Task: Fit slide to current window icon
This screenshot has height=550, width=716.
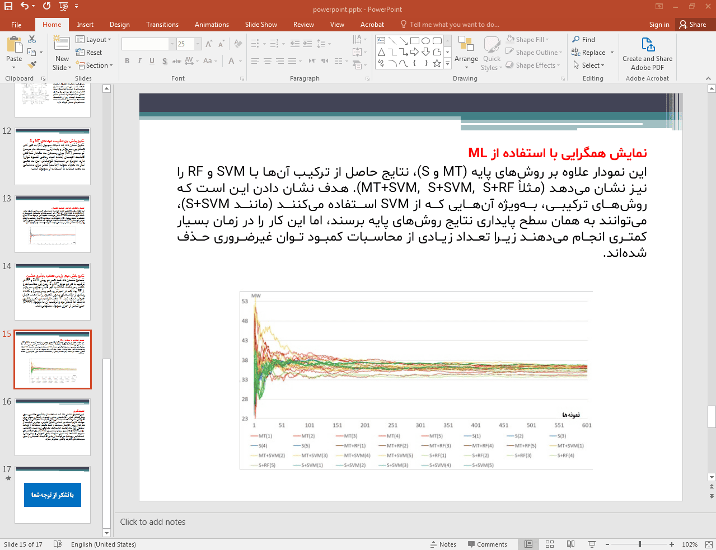Action: pos(709,544)
